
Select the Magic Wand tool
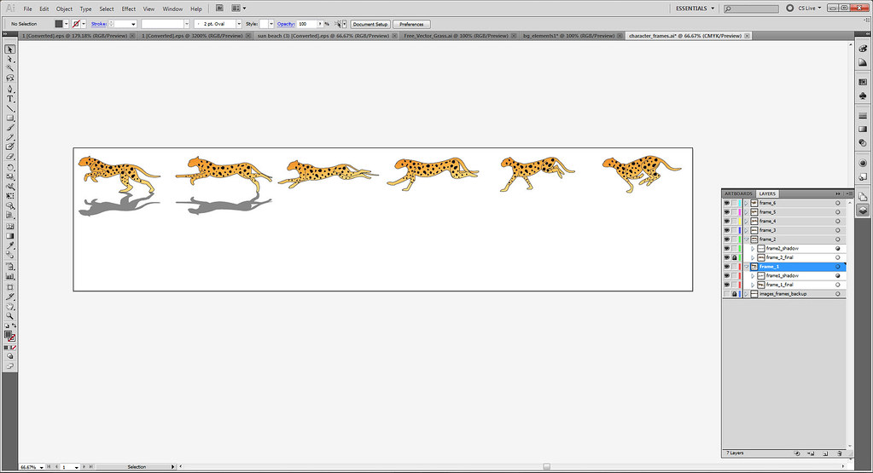(9, 68)
